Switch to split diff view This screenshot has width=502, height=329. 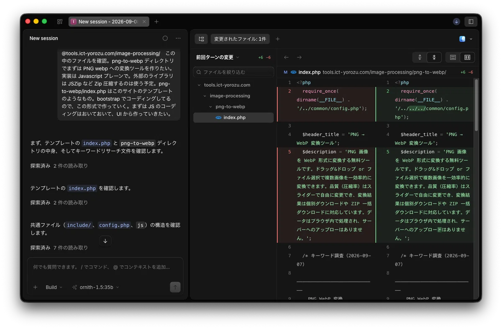pos(467,57)
